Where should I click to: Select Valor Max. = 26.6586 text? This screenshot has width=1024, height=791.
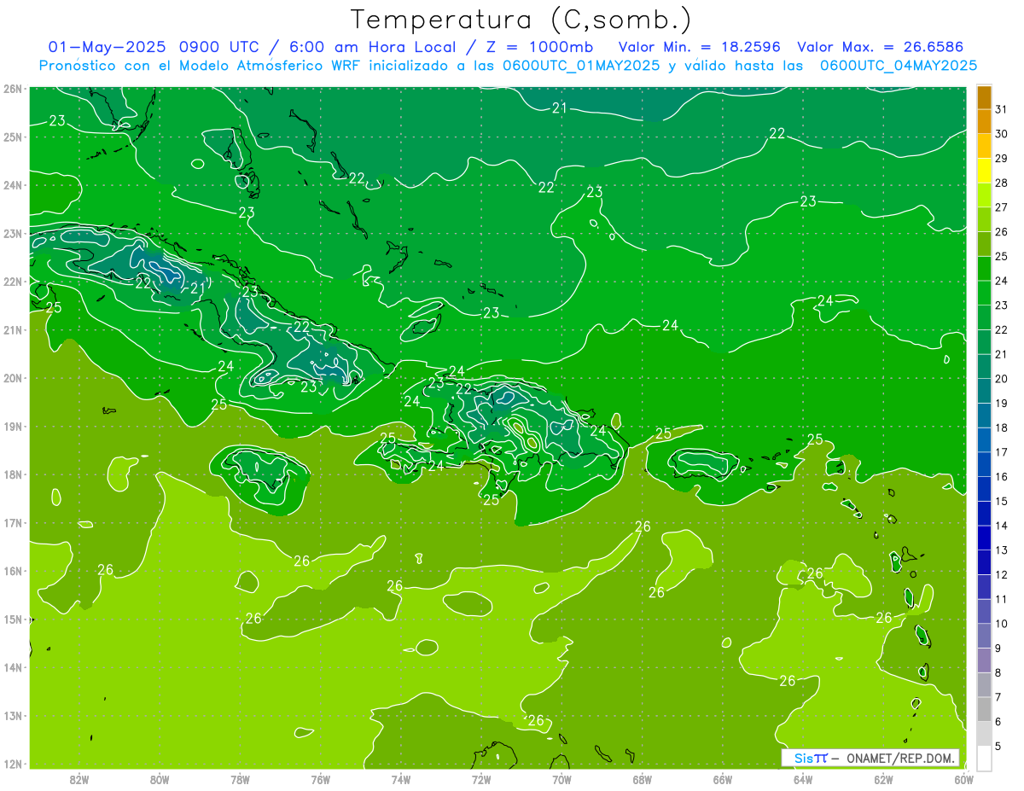pyautogui.click(x=881, y=47)
